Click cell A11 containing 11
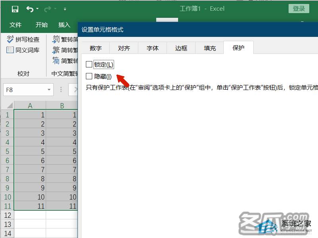The width and height of the screenshot is (318, 238). (x=30, y=206)
